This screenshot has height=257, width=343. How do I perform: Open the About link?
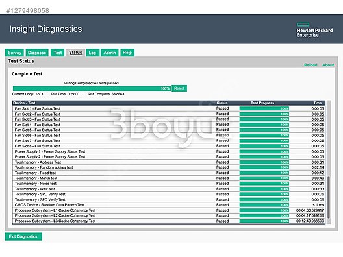328,65
